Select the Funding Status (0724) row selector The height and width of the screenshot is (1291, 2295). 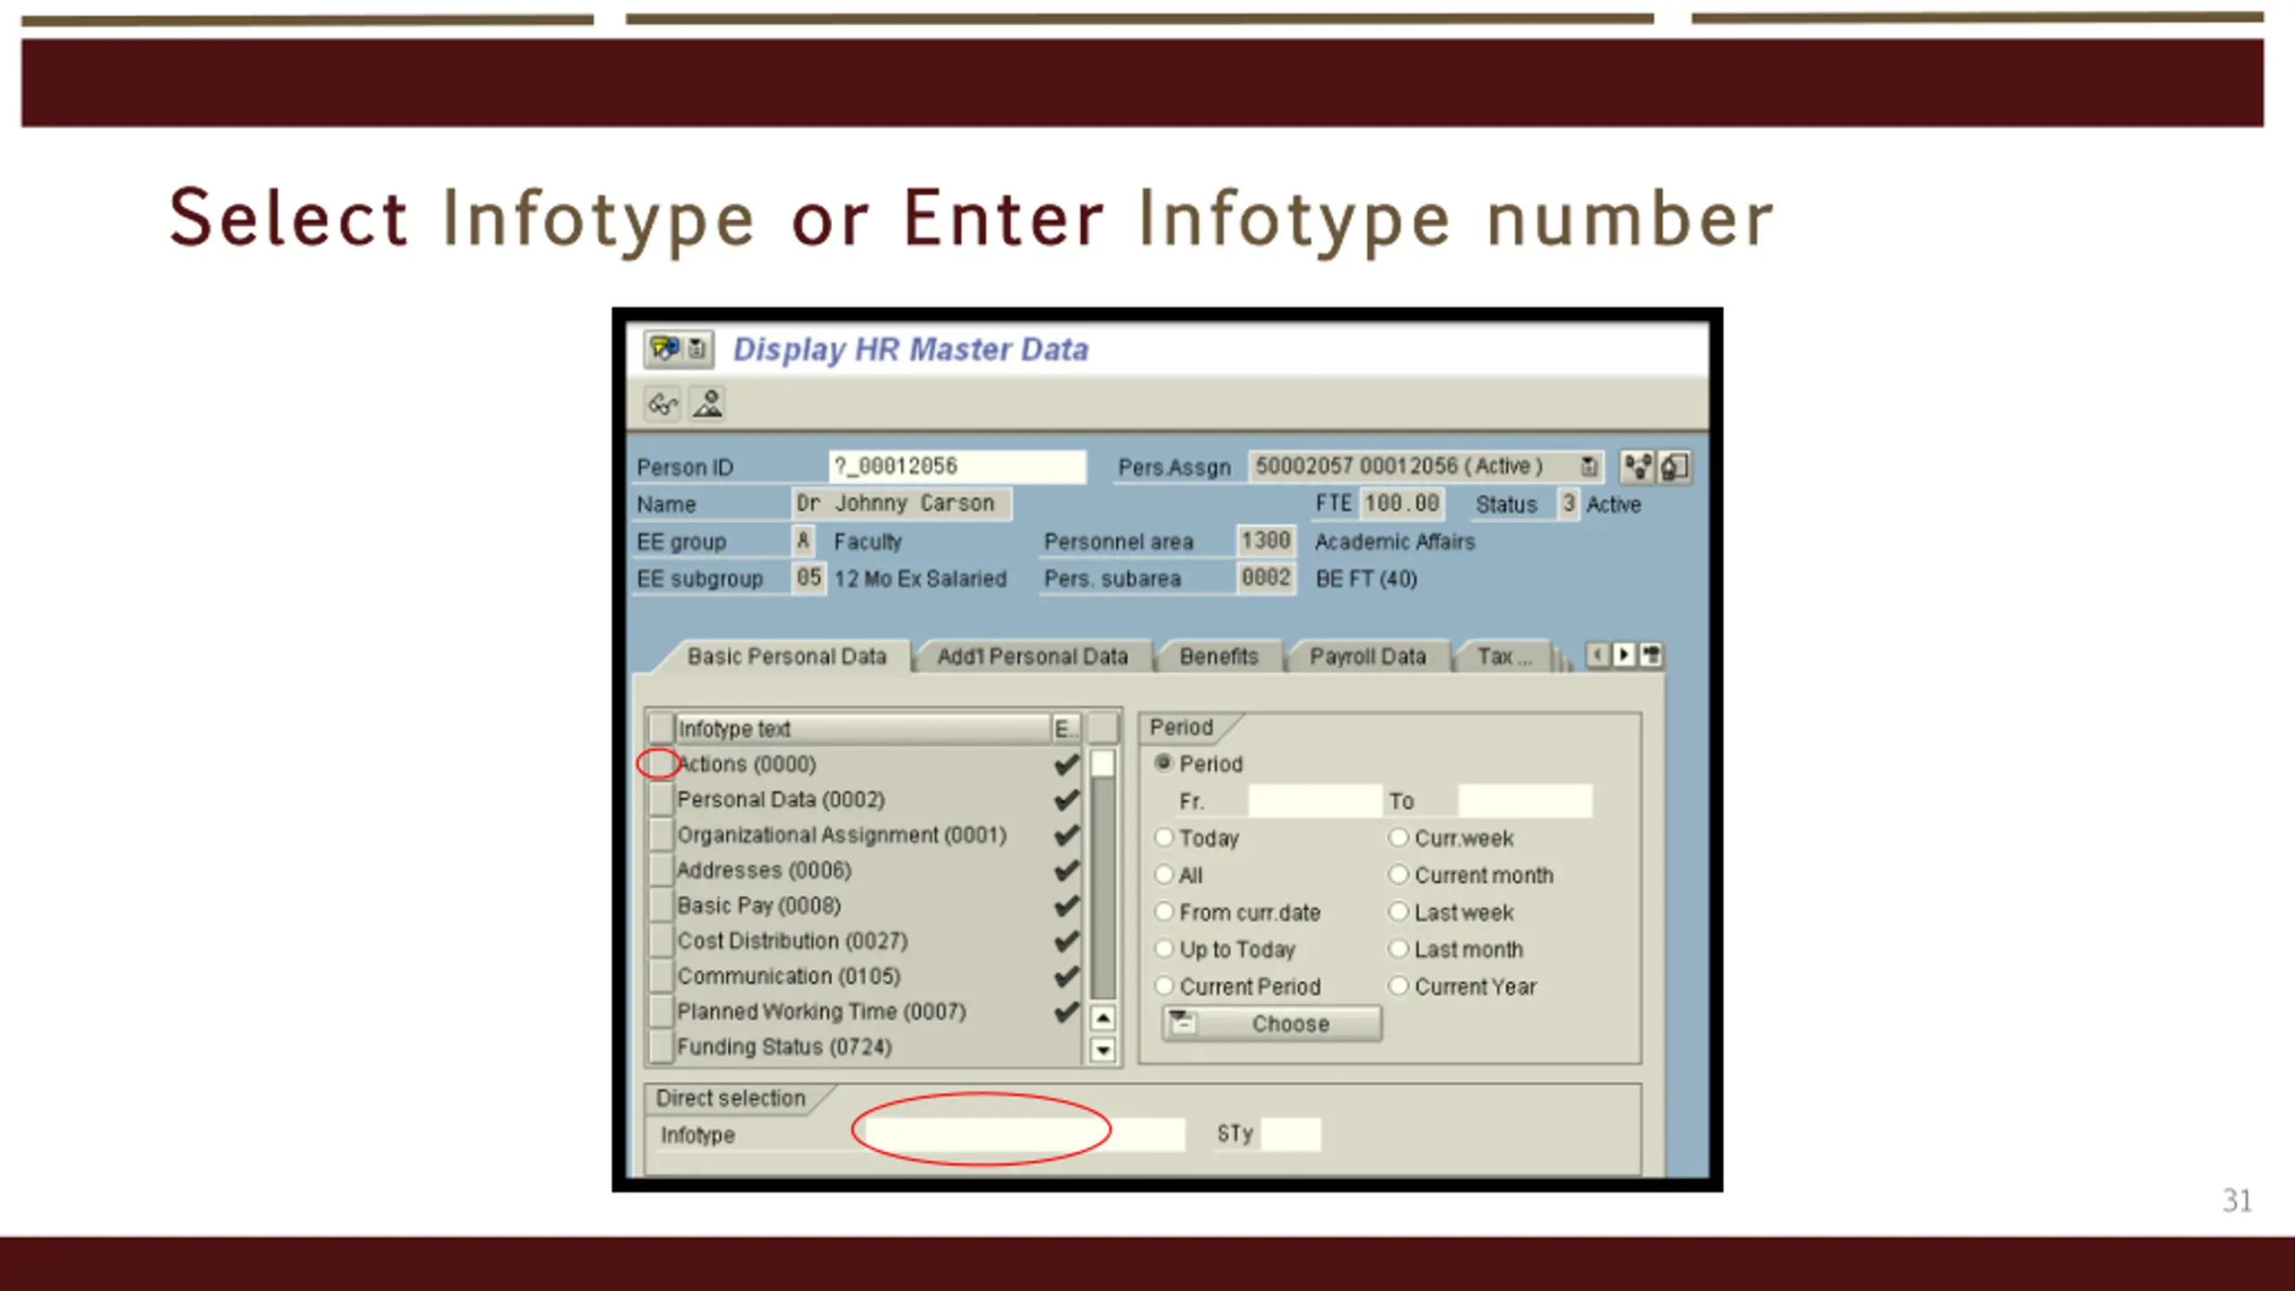pyautogui.click(x=661, y=1046)
